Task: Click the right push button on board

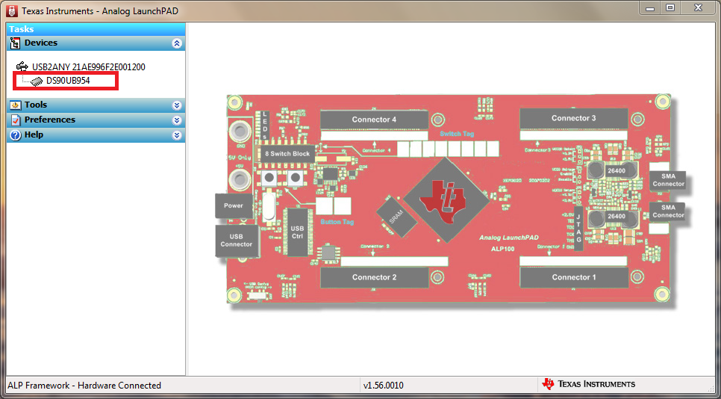Action: (x=294, y=178)
